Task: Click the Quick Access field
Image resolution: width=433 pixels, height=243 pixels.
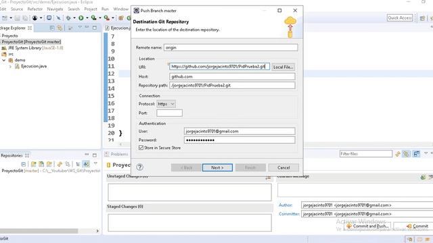Action: [400, 18]
